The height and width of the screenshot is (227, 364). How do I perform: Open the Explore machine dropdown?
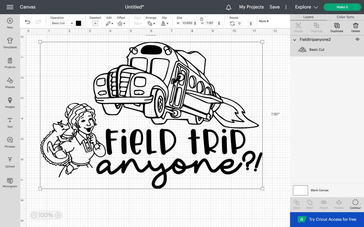pyautogui.click(x=306, y=7)
